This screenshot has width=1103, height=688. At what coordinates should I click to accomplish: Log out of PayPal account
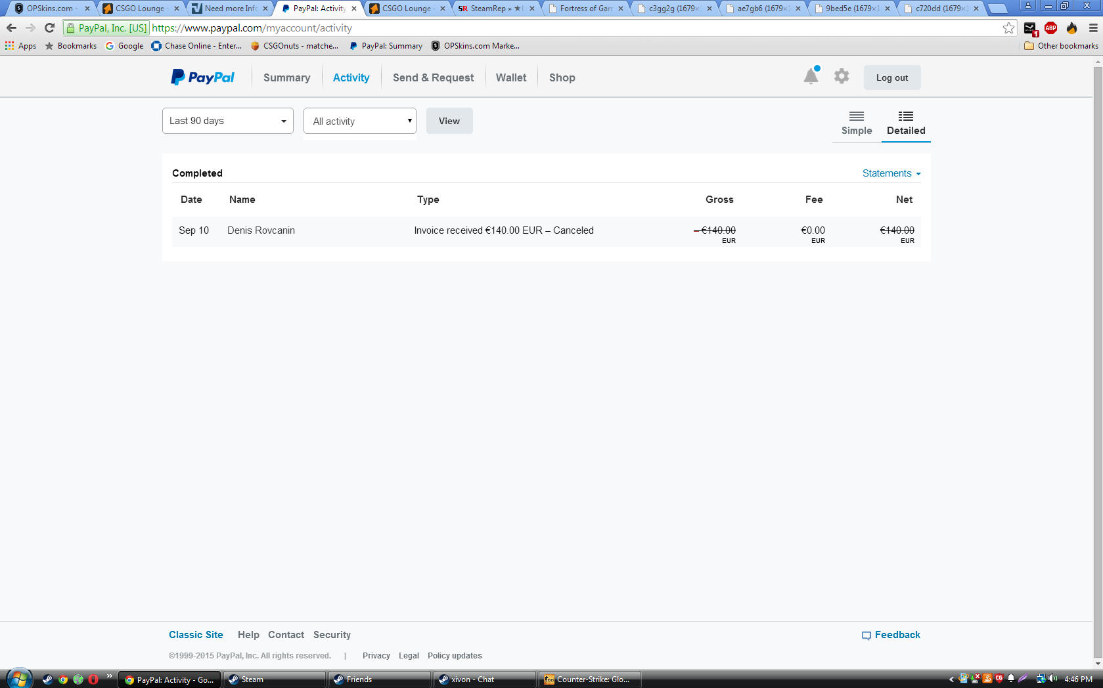(x=891, y=77)
